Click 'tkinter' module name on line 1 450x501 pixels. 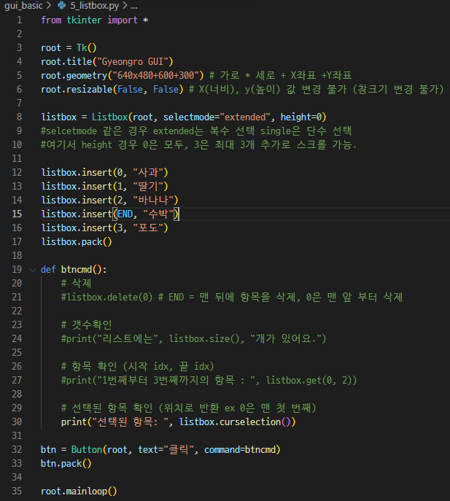click(85, 20)
